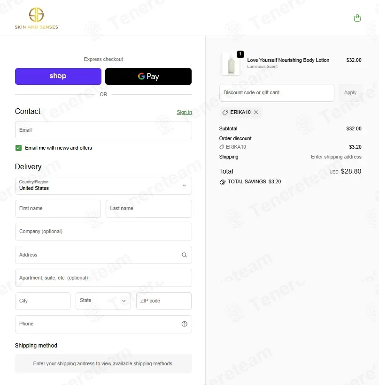Check out with Google Pay button
This screenshot has height=385, width=379.
pos(148,76)
